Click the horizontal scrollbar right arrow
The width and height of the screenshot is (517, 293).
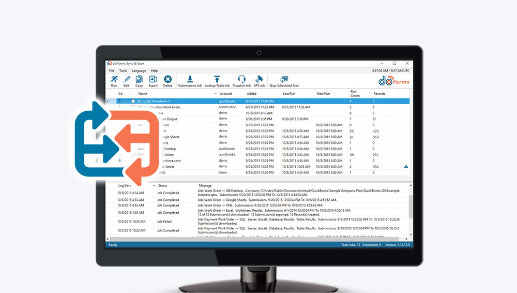click(406, 239)
